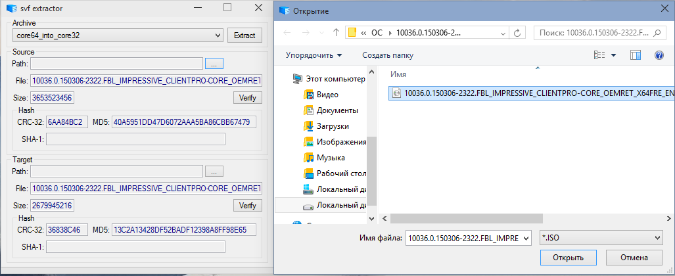Select the Source CRC-32 value 6AA84BC2

tap(67, 122)
